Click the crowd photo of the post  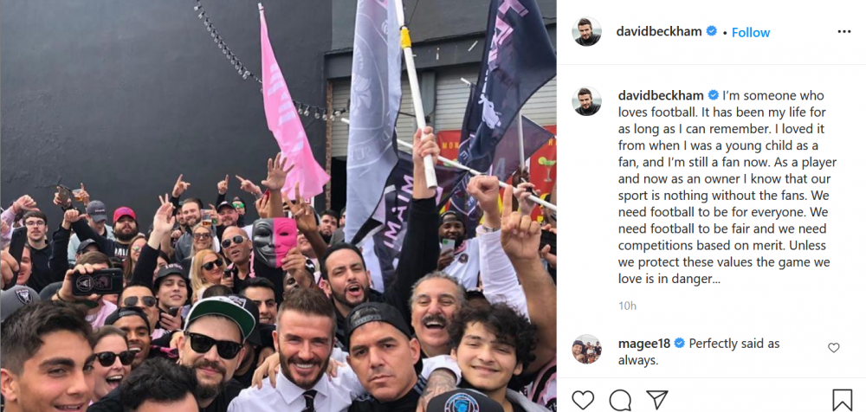(x=278, y=206)
